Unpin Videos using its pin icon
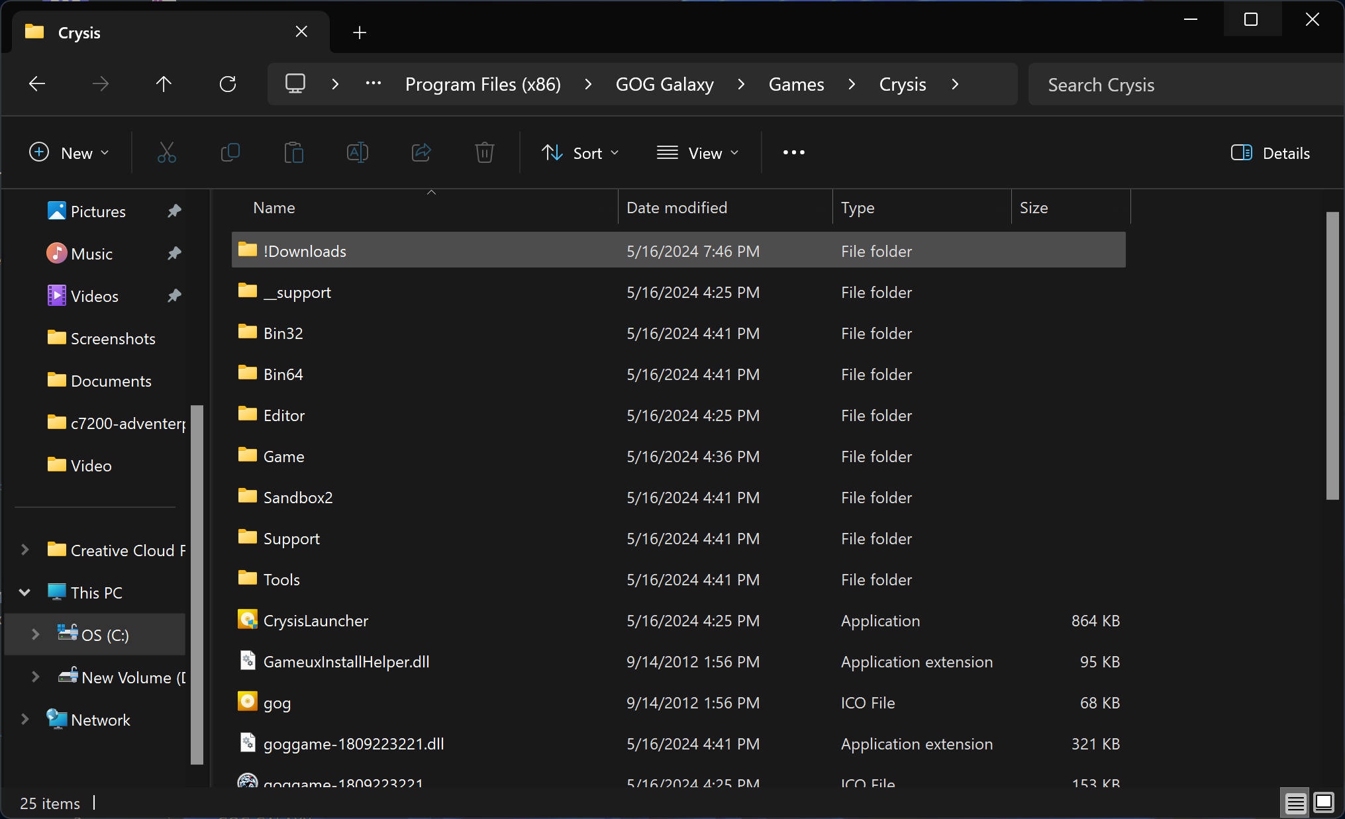Image resolution: width=1345 pixels, height=819 pixels. pyautogui.click(x=174, y=296)
